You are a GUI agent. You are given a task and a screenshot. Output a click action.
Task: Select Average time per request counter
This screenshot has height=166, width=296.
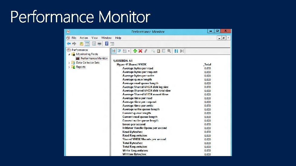tap(139, 102)
